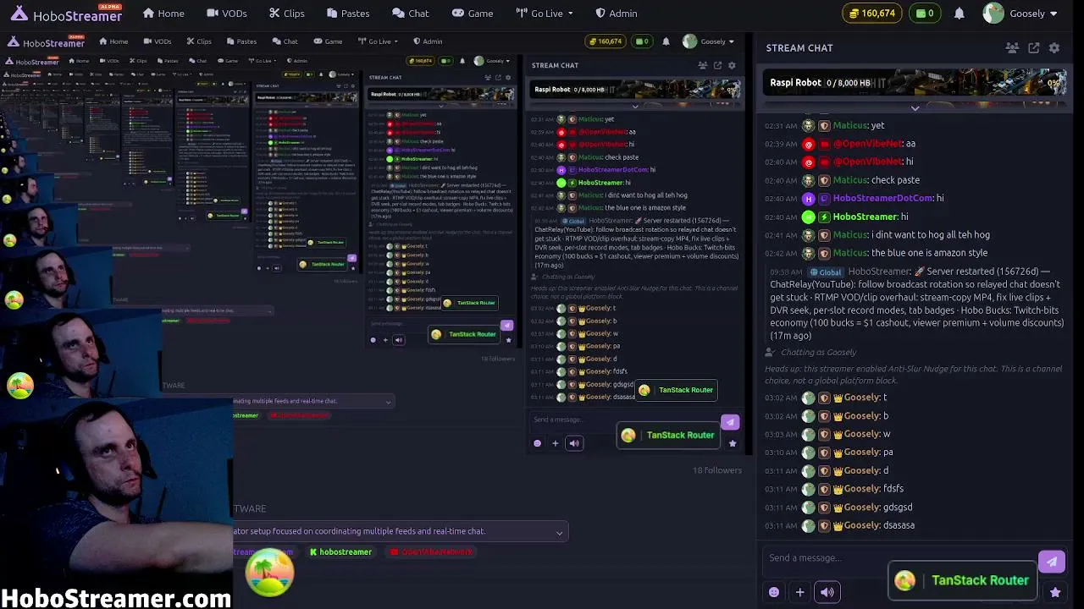Click the Raspi Robot goal progress bar
The image size is (1084, 609).
(915, 83)
